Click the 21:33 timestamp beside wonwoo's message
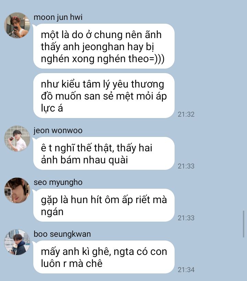Image resolution: width=247 pixels, height=281 pixels. click(x=186, y=166)
